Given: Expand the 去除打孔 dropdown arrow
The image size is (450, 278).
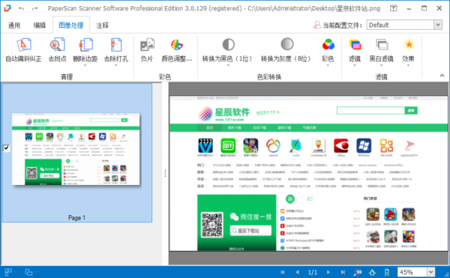Looking at the screenshot, I should tap(116, 65).
